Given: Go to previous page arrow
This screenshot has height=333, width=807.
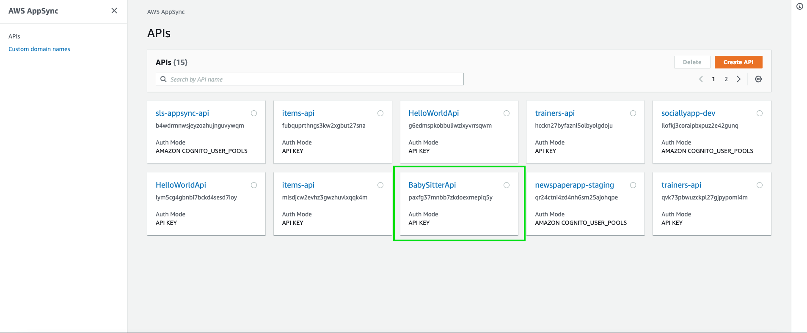Looking at the screenshot, I should [x=701, y=79].
